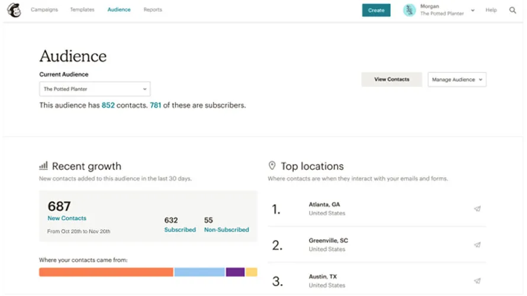Expand the Morgan account menu arrow
The width and height of the screenshot is (527, 296).
473,10
